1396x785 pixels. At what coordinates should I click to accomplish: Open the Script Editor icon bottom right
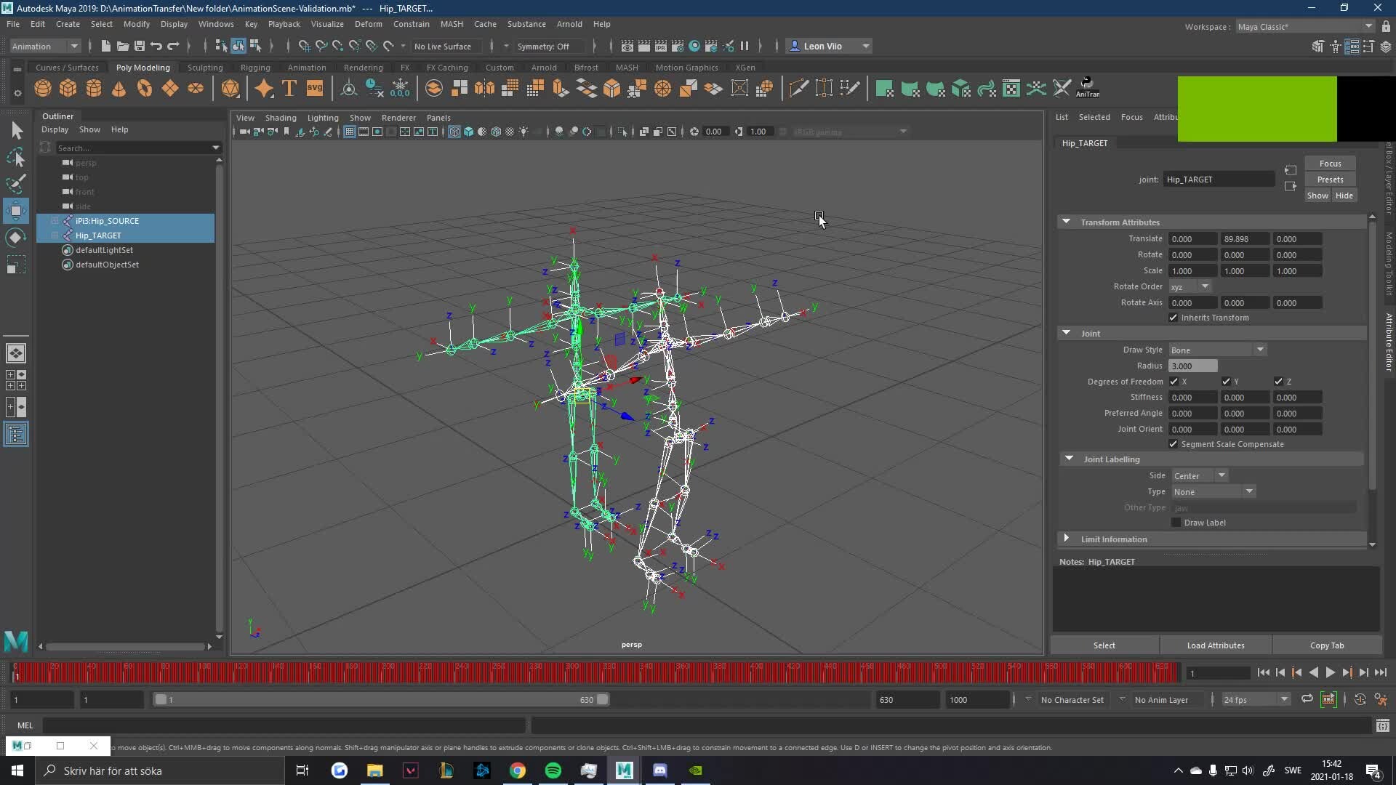point(1384,725)
